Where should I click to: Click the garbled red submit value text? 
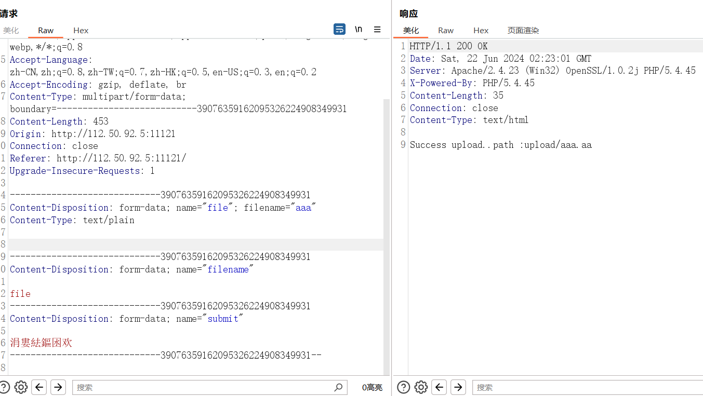(x=41, y=343)
